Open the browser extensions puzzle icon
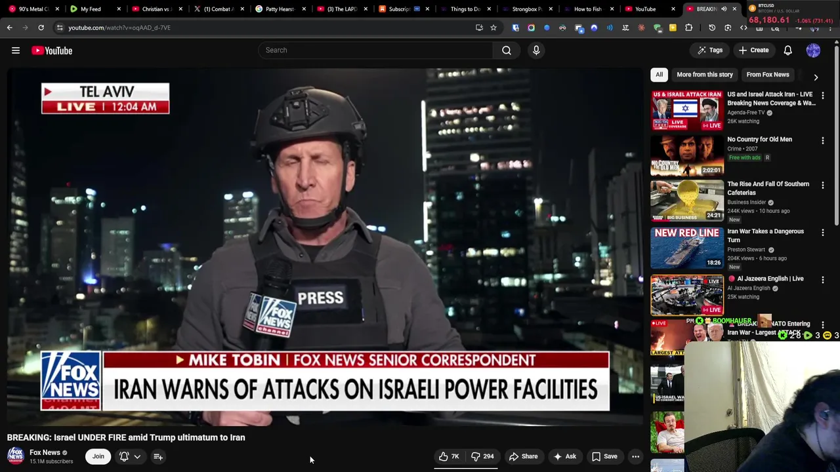Viewport: 840px width, 472px height. [x=688, y=28]
